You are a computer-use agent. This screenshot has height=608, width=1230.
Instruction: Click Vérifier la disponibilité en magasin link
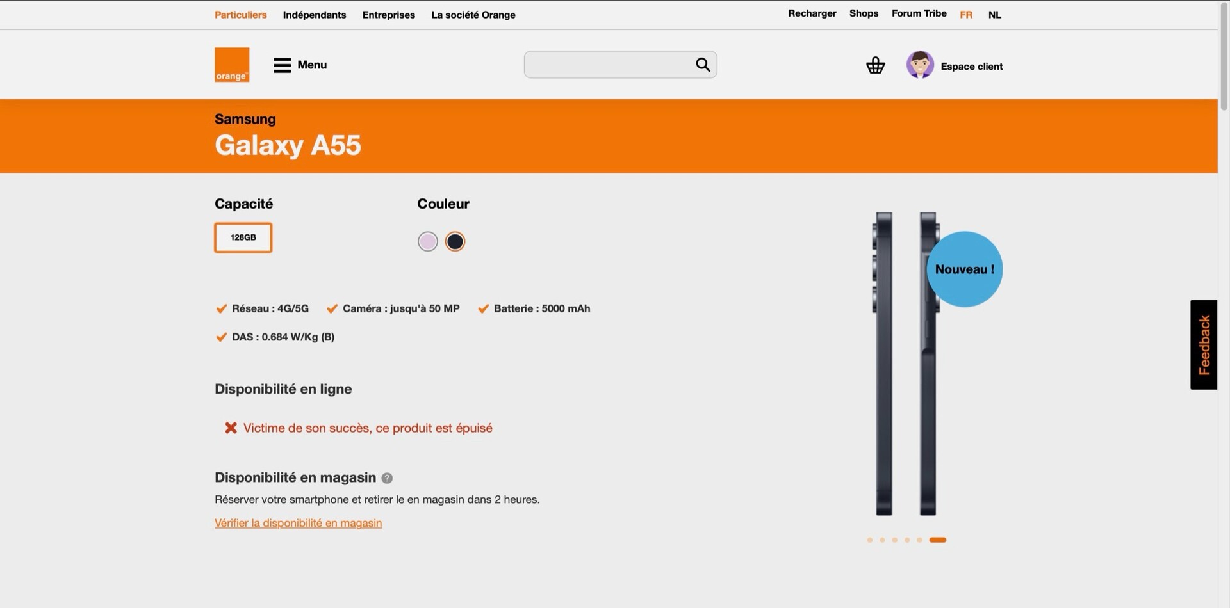pyautogui.click(x=299, y=523)
